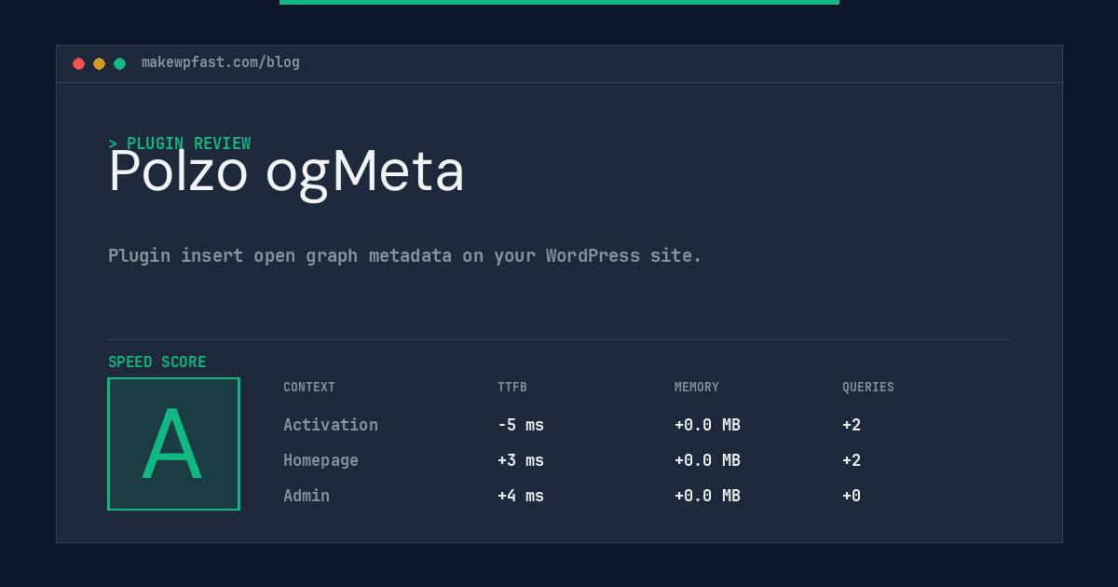The width and height of the screenshot is (1118, 587).
Task: Click the Homepage queries +2 value
Action: (852, 460)
